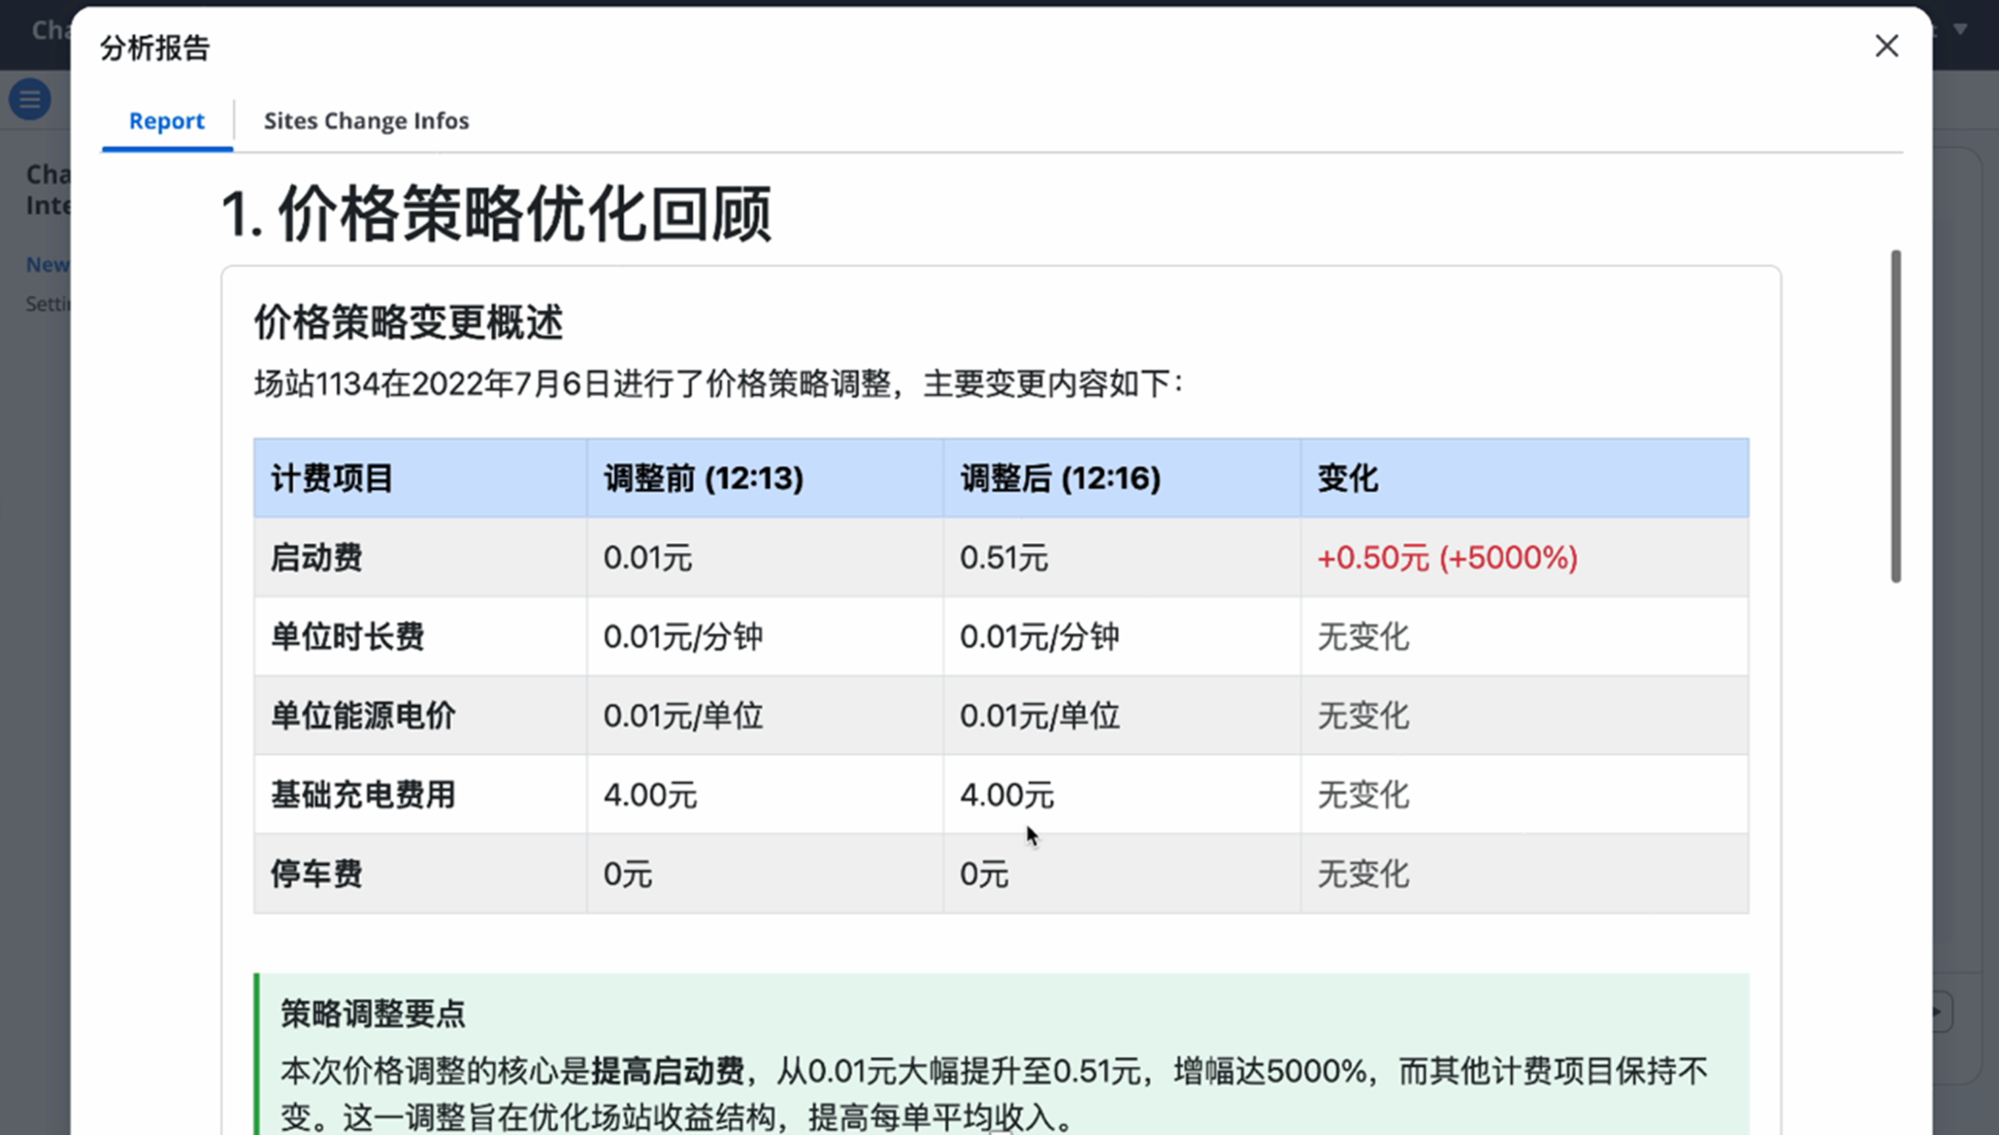Viewport: 1999px width, 1135px height.
Task: Select the 基础充电费用 row label
Action: [x=363, y=795]
